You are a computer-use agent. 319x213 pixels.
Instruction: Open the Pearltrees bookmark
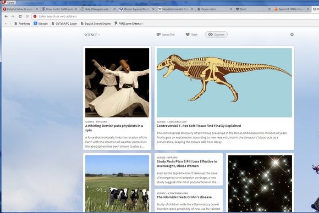(x=22, y=24)
